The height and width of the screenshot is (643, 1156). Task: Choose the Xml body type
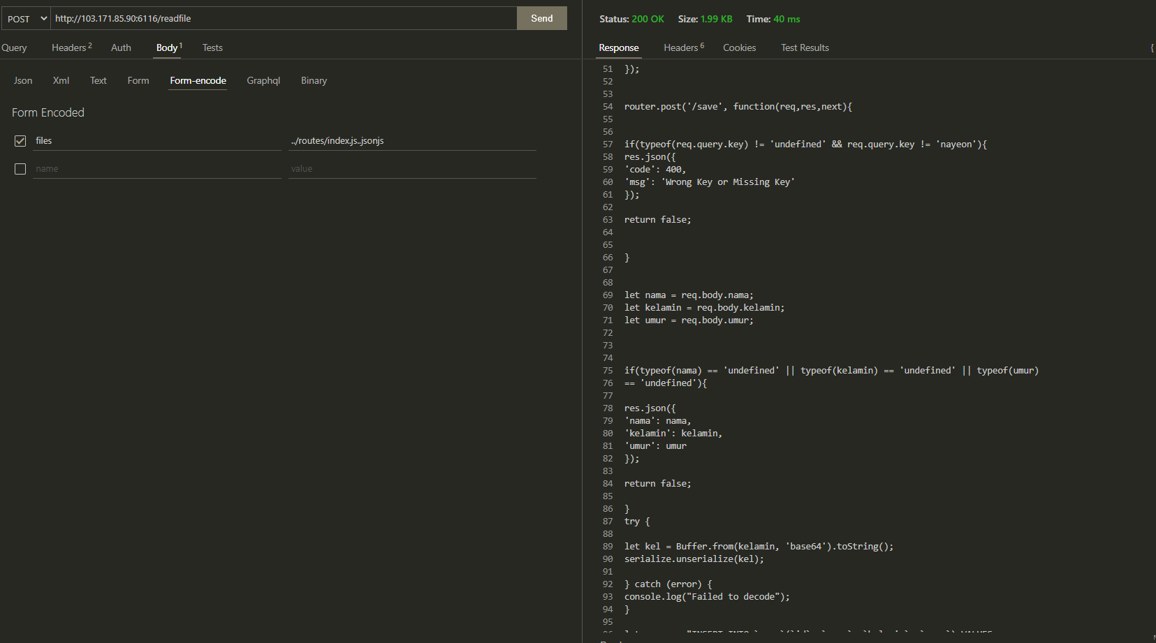[61, 80]
